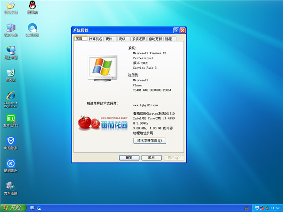Click the Service Pack 3 text
Screen dimensions: 283x212
click(x=145, y=68)
